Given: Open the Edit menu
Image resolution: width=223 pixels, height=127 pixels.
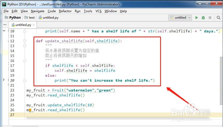Looking at the screenshot, I should 15,11.
